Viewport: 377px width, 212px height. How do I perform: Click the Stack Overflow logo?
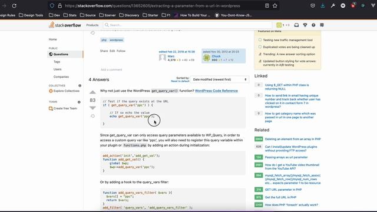click(65, 25)
